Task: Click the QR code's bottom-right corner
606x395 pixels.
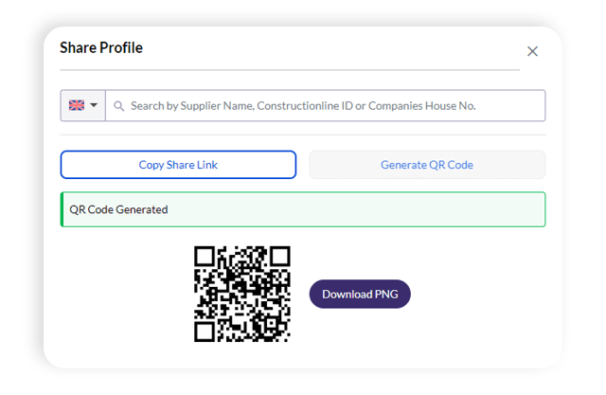Action: pyautogui.click(x=286, y=337)
